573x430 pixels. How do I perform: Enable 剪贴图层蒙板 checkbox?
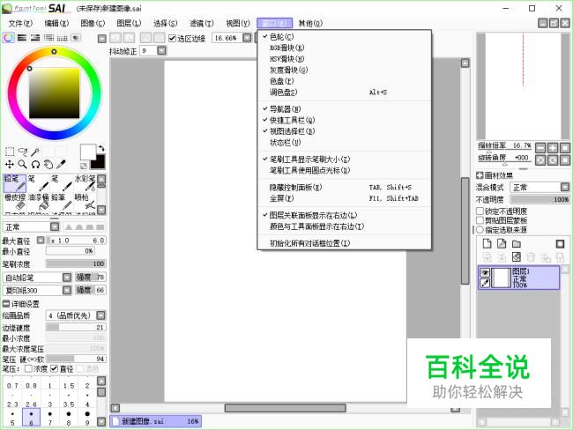(480, 220)
